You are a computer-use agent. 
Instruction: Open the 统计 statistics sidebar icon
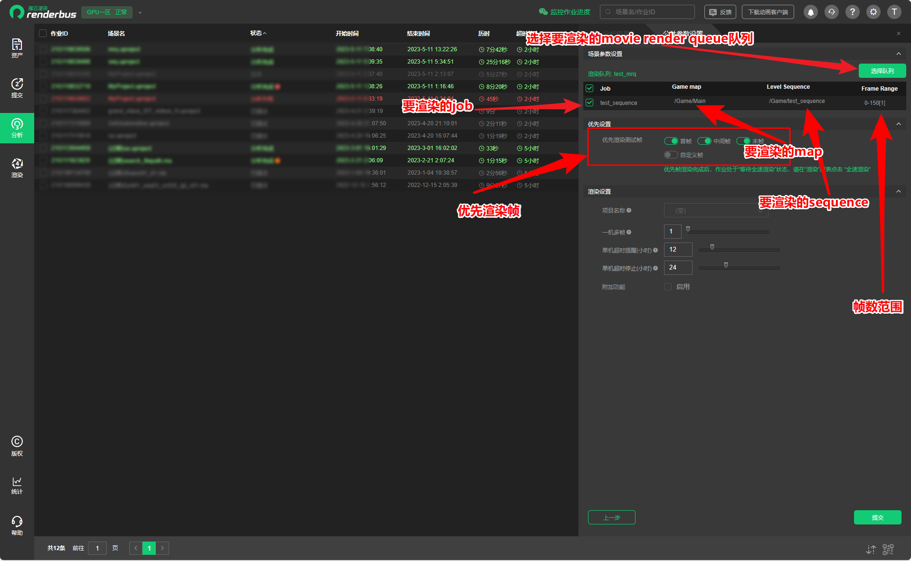pyautogui.click(x=17, y=486)
